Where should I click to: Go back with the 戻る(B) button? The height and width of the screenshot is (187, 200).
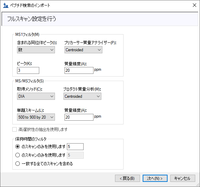(x=127, y=178)
